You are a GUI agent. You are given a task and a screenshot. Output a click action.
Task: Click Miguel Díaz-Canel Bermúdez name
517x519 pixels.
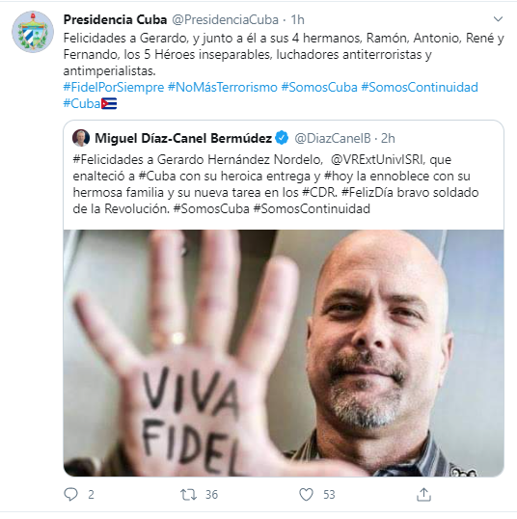point(183,138)
